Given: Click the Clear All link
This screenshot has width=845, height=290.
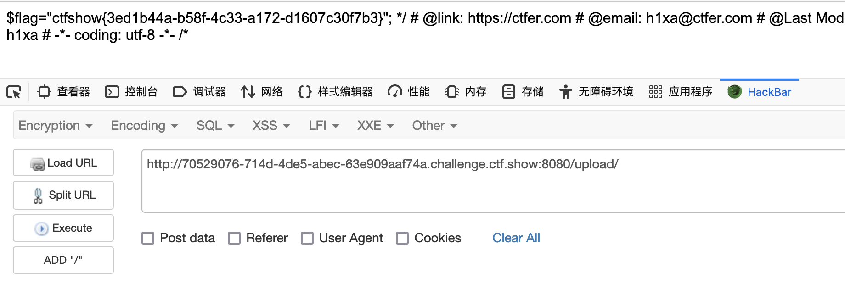Looking at the screenshot, I should point(516,238).
